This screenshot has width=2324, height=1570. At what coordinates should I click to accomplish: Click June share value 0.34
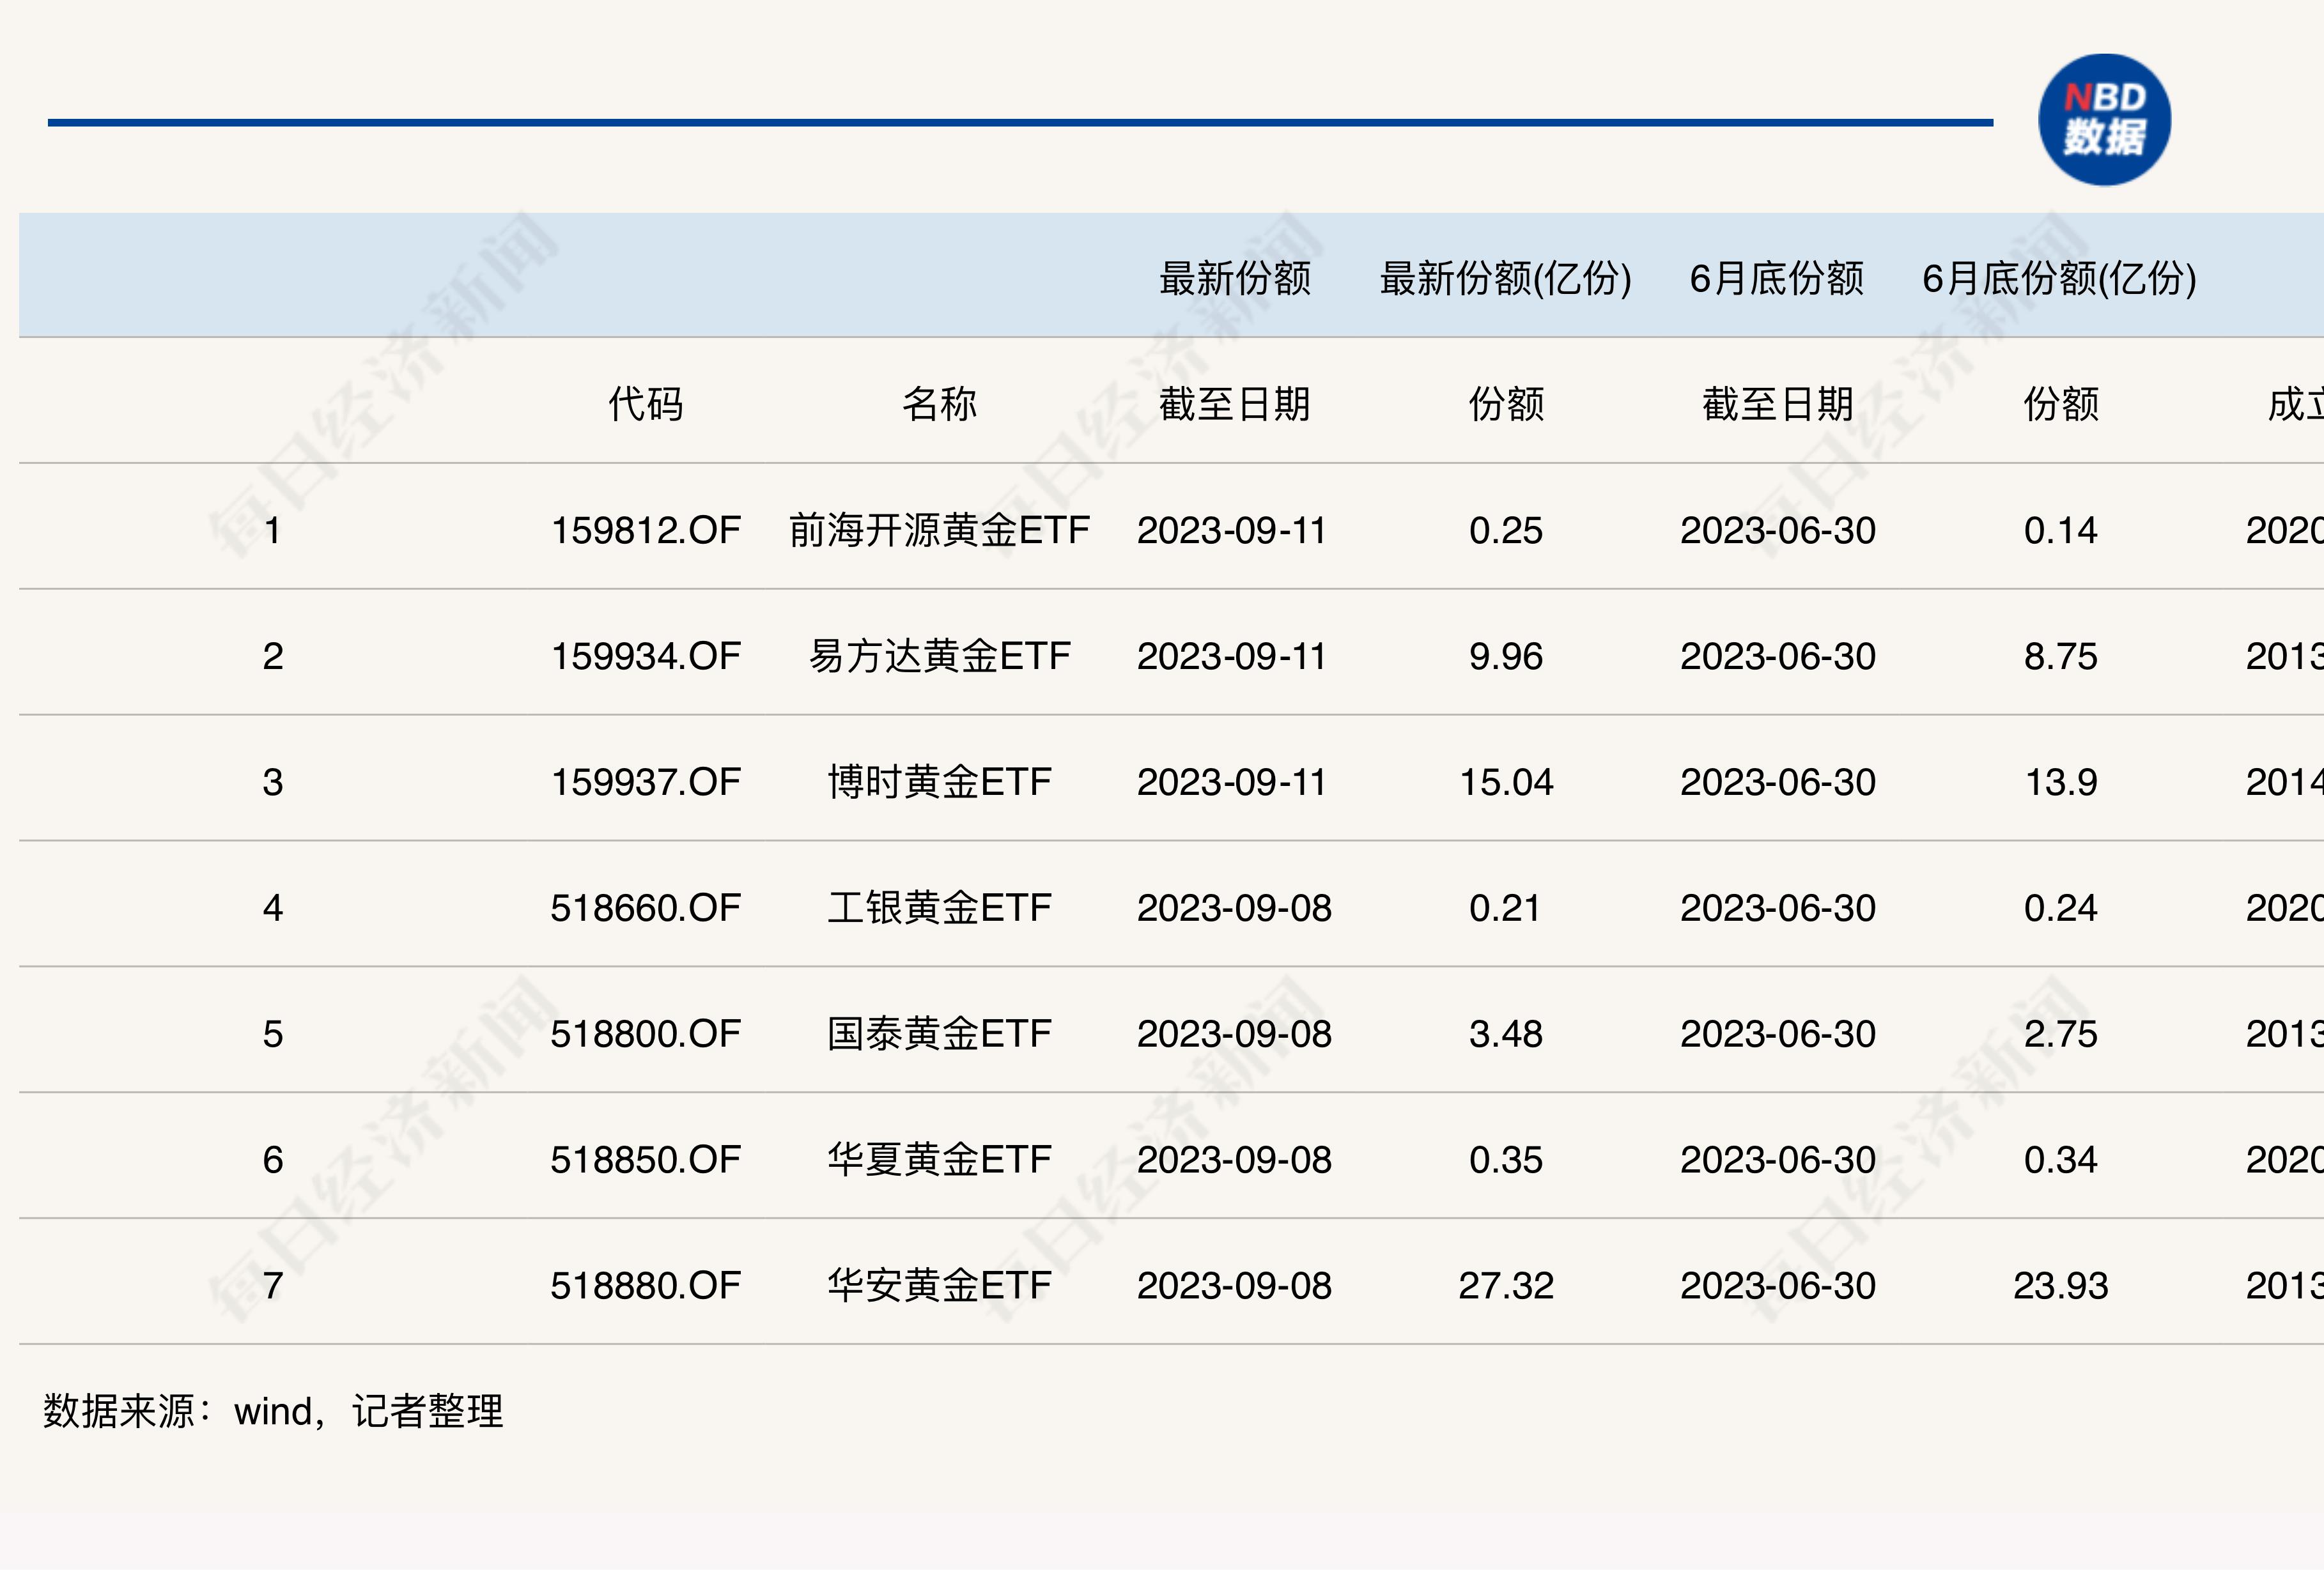[2060, 1160]
